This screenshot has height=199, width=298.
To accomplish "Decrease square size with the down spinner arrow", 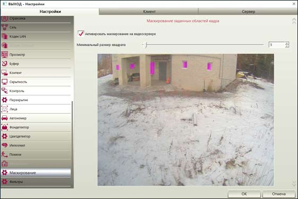I will pos(287,46).
